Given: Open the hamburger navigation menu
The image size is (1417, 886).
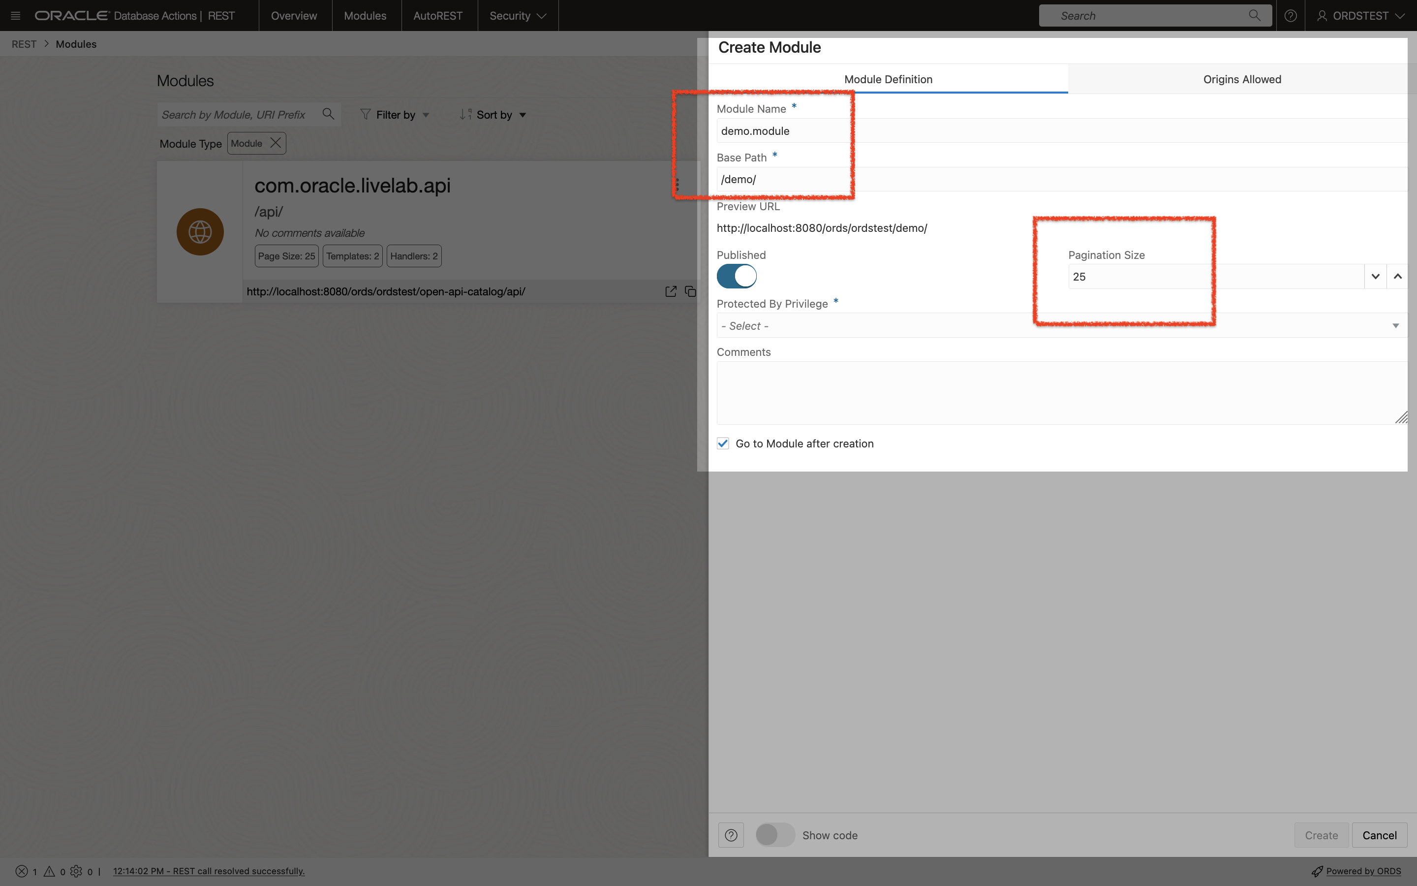Looking at the screenshot, I should (16, 16).
